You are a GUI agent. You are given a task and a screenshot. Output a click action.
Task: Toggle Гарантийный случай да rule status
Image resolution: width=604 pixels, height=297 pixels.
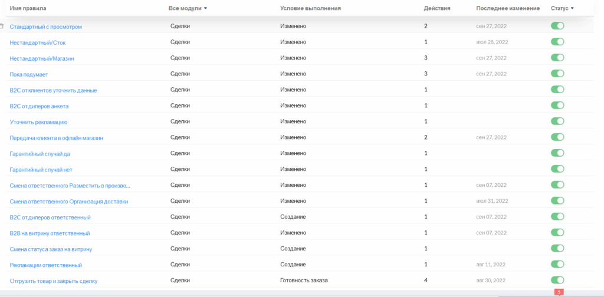[x=557, y=153]
